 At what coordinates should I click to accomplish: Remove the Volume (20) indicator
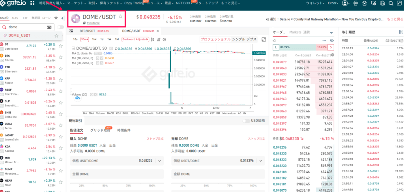[x=96, y=95]
